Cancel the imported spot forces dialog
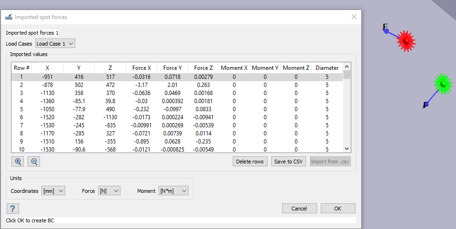The image size is (456, 229). (299, 209)
